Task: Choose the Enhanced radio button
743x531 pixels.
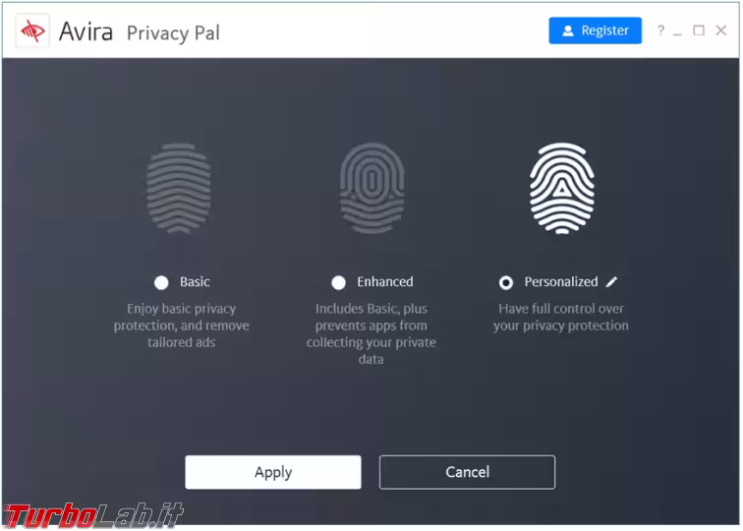Action: [339, 282]
